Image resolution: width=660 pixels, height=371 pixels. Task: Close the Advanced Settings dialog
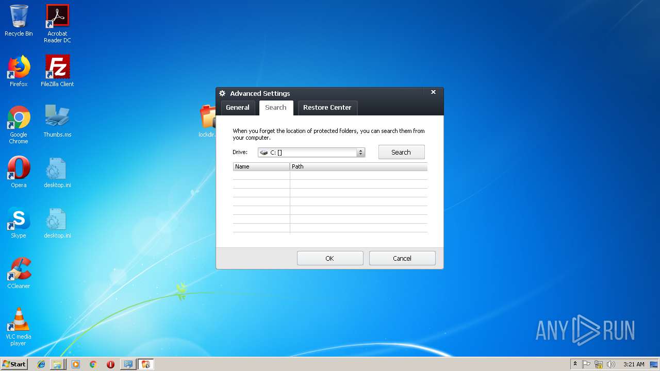click(433, 92)
